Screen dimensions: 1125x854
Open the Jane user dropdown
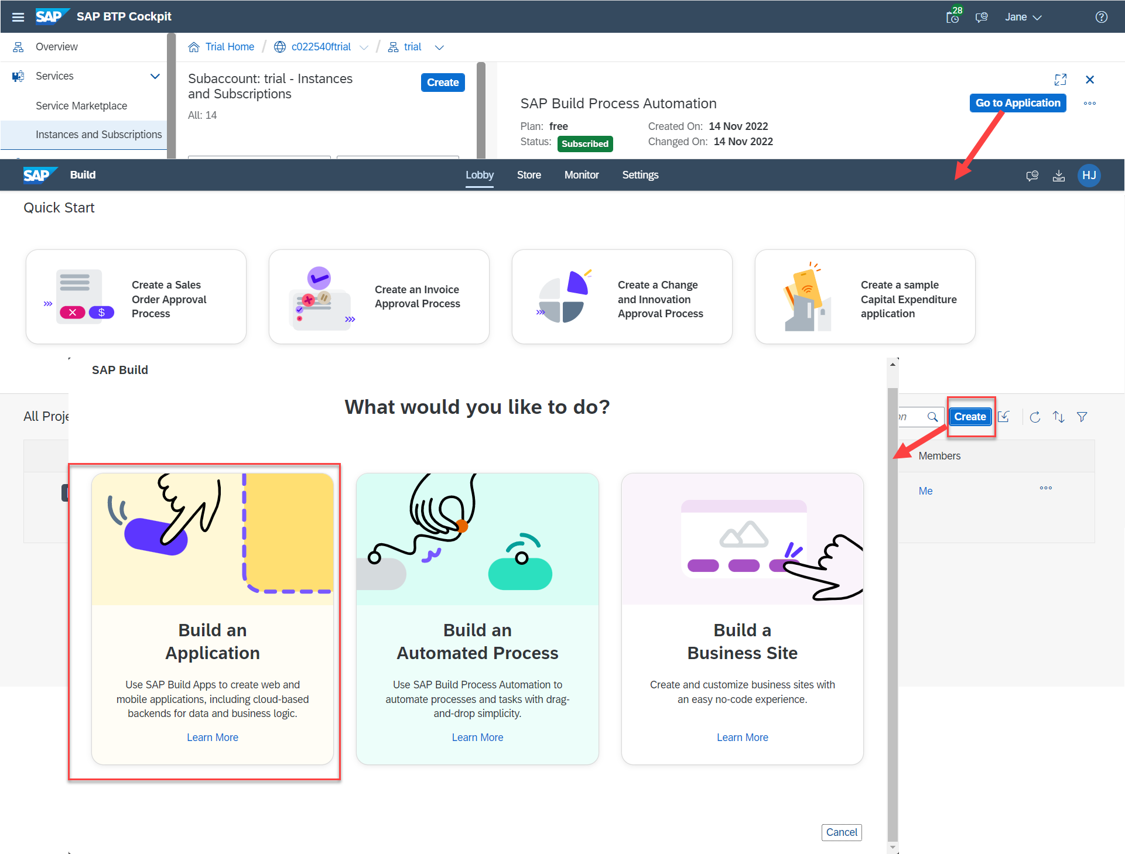point(1023,16)
